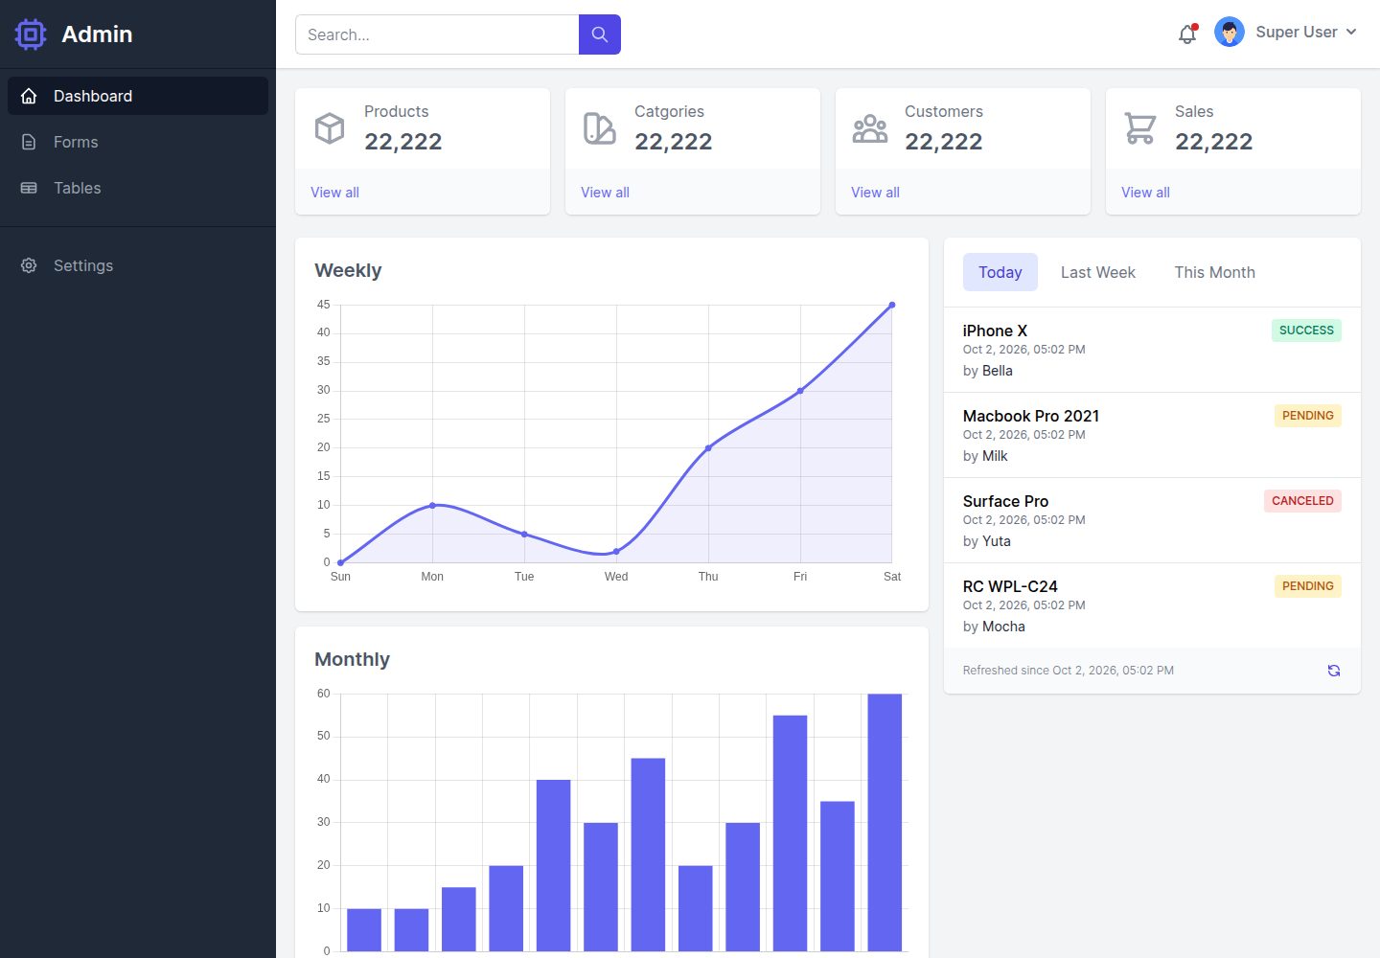Click View all under Sales

coord(1145,193)
